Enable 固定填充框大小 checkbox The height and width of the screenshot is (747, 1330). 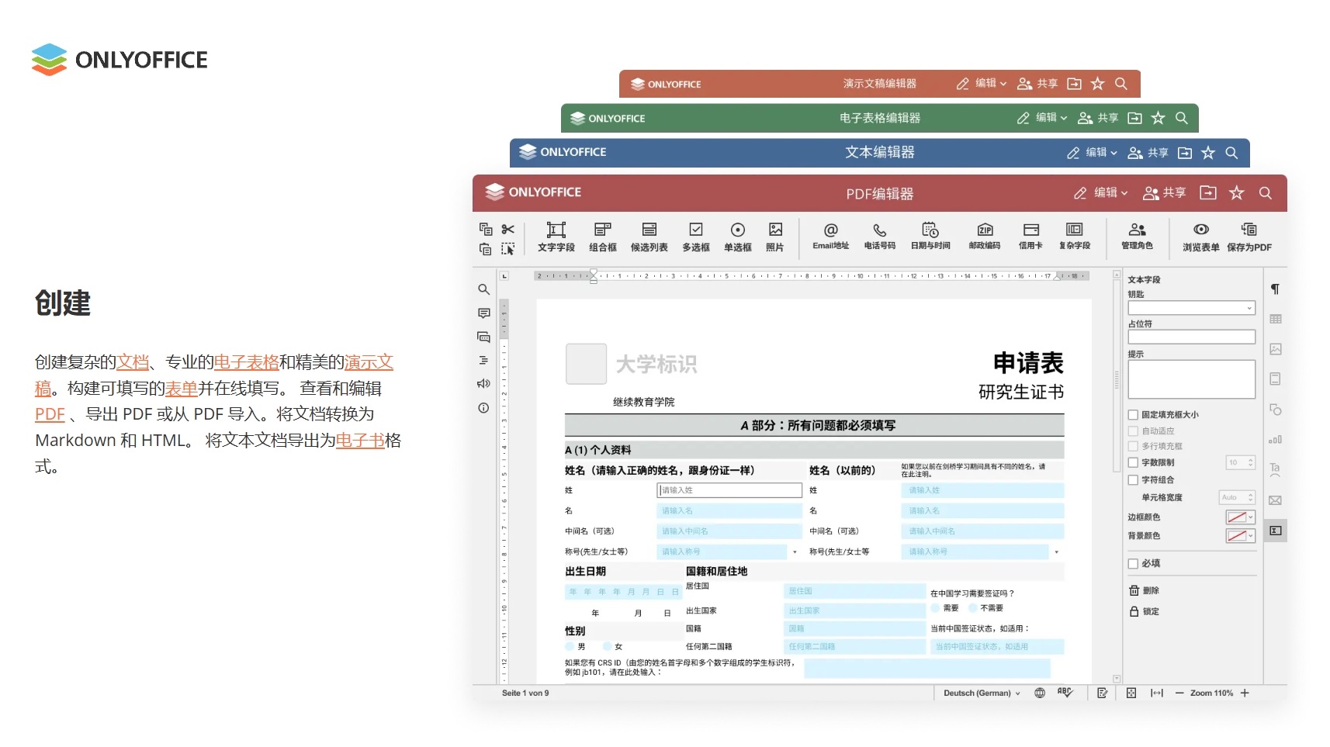tap(1133, 415)
